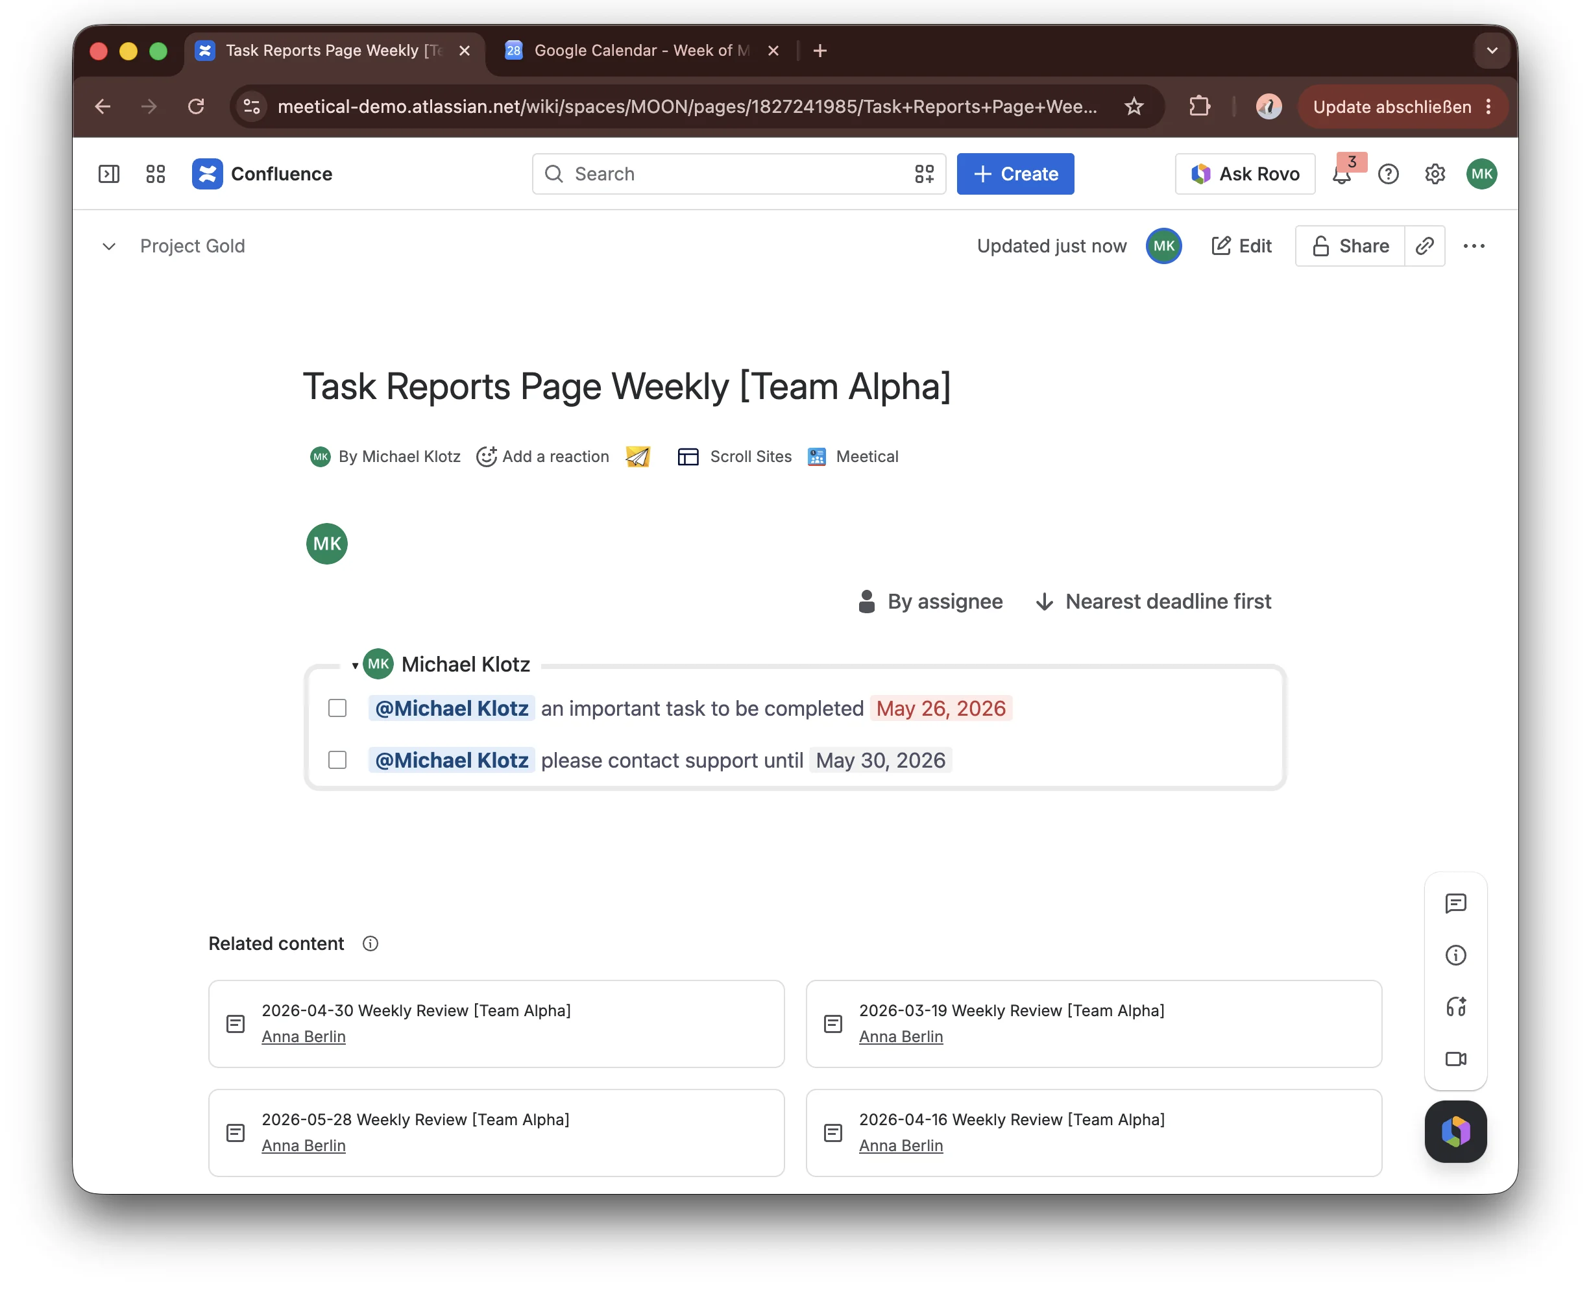The height and width of the screenshot is (1290, 1591).
Task: Click Add a reaction
Action: 542,456
